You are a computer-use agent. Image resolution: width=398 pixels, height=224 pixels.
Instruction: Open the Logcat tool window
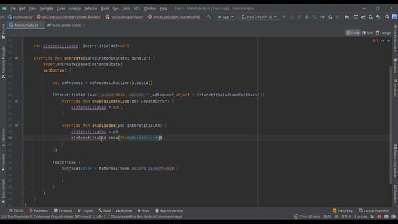pos(86,210)
